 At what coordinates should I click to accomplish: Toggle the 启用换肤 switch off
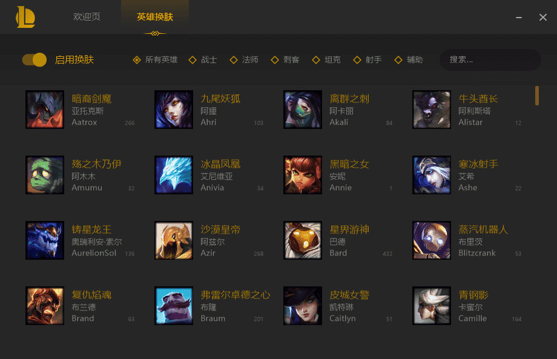35,60
